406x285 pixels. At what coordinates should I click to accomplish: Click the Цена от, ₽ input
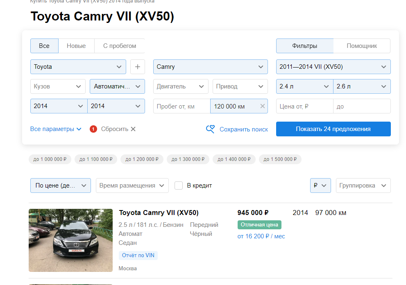point(305,106)
